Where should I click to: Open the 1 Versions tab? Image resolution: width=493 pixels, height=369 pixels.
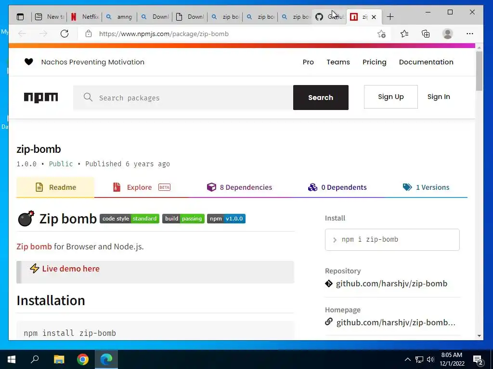(x=426, y=187)
